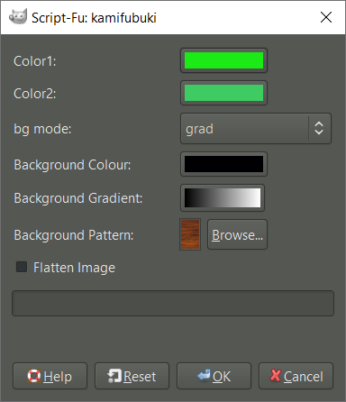Click the Color1 label
Image resolution: width=346 pixels, height=402 pixels.
pyautogui.click(x=35, y=61)
